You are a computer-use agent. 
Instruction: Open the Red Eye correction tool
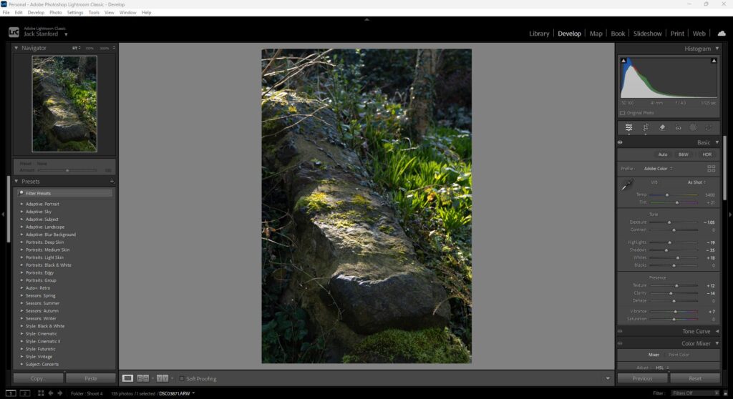point(678,127)
